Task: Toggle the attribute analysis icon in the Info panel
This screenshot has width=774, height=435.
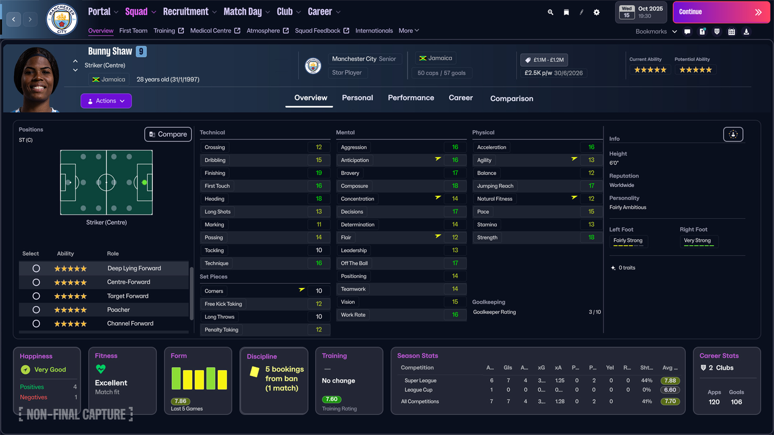Action: 733,134
